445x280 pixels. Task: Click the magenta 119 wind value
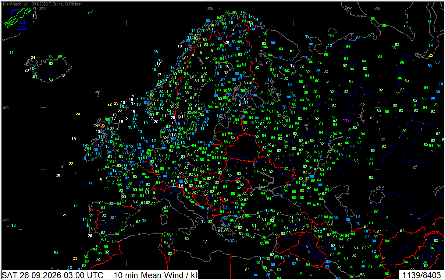[346, 121]
